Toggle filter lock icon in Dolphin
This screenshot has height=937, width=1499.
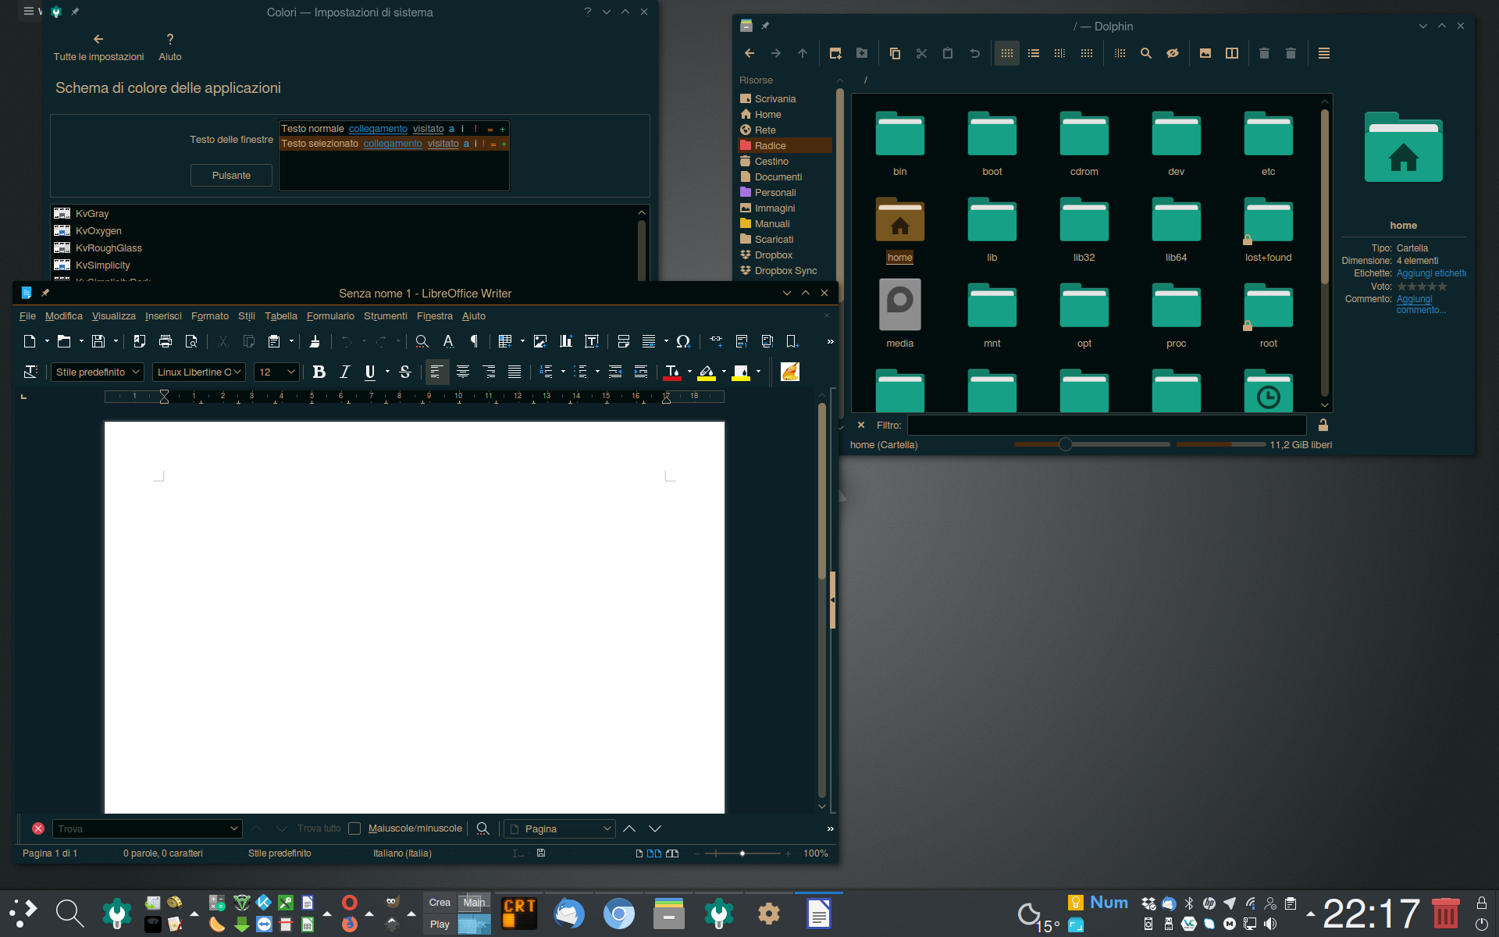click(x=1323, y=425)
